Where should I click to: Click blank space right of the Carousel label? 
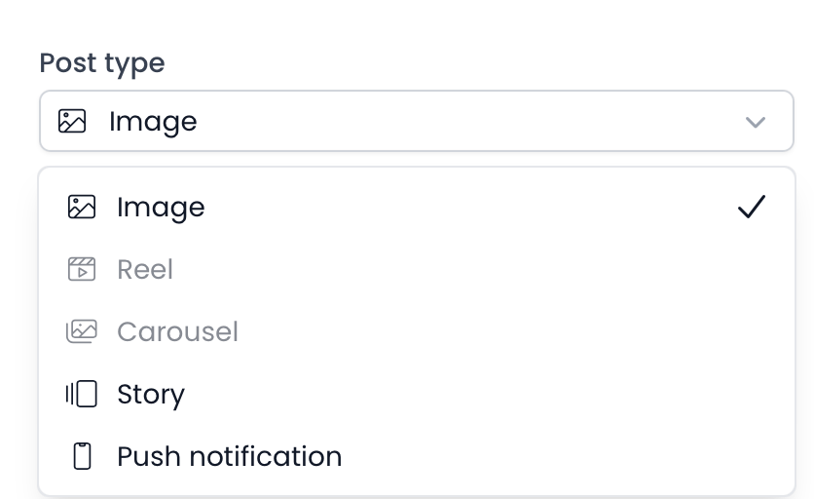(x=506, y=331)
